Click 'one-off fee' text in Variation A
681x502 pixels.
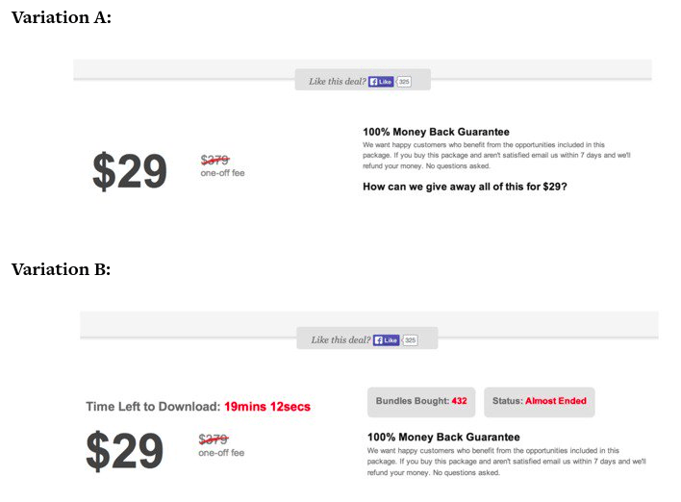222,173
